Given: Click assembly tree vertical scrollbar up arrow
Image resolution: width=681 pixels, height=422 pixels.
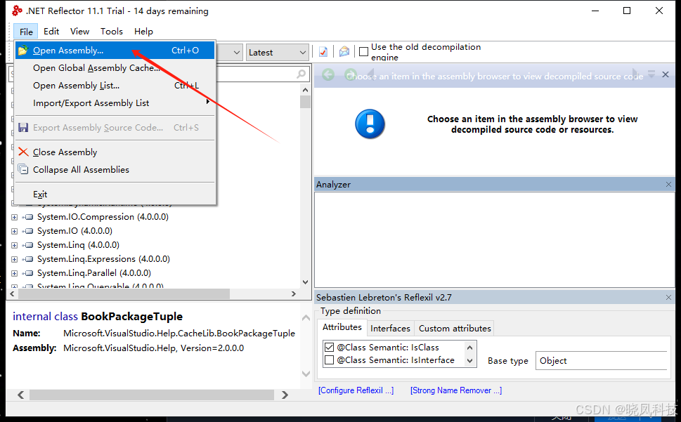Looking at the screenshot, I should click(x=305, y=90).
